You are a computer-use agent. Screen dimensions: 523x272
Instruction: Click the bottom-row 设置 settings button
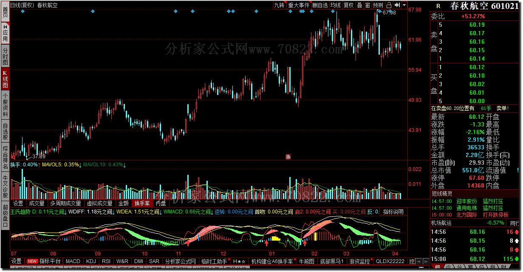[17, 261]
